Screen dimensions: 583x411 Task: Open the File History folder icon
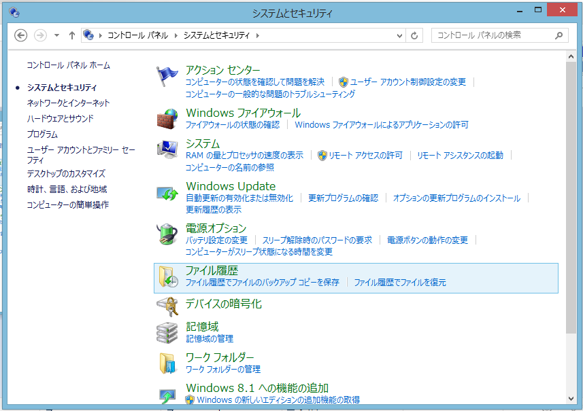[x=168, y=277]
